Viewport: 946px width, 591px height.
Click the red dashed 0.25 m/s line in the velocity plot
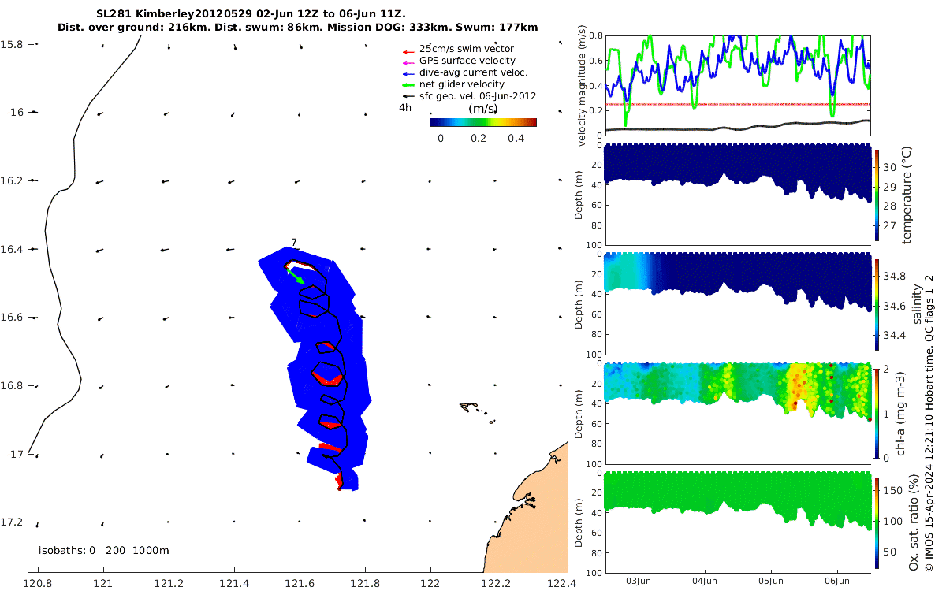click(x=738, y=104)
